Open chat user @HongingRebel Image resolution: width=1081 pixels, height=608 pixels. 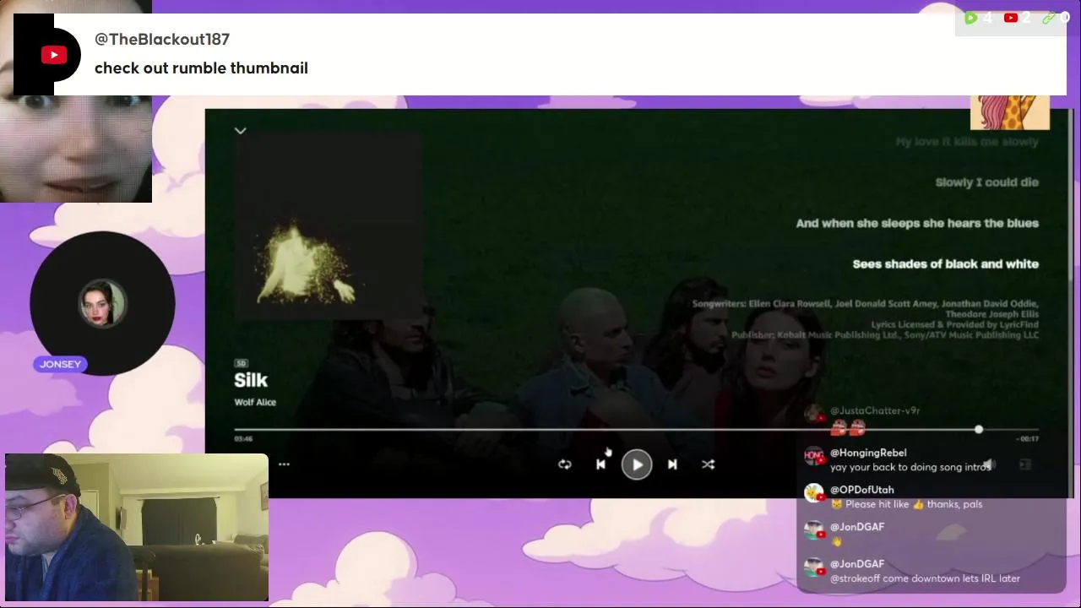[x=868, y=453]
